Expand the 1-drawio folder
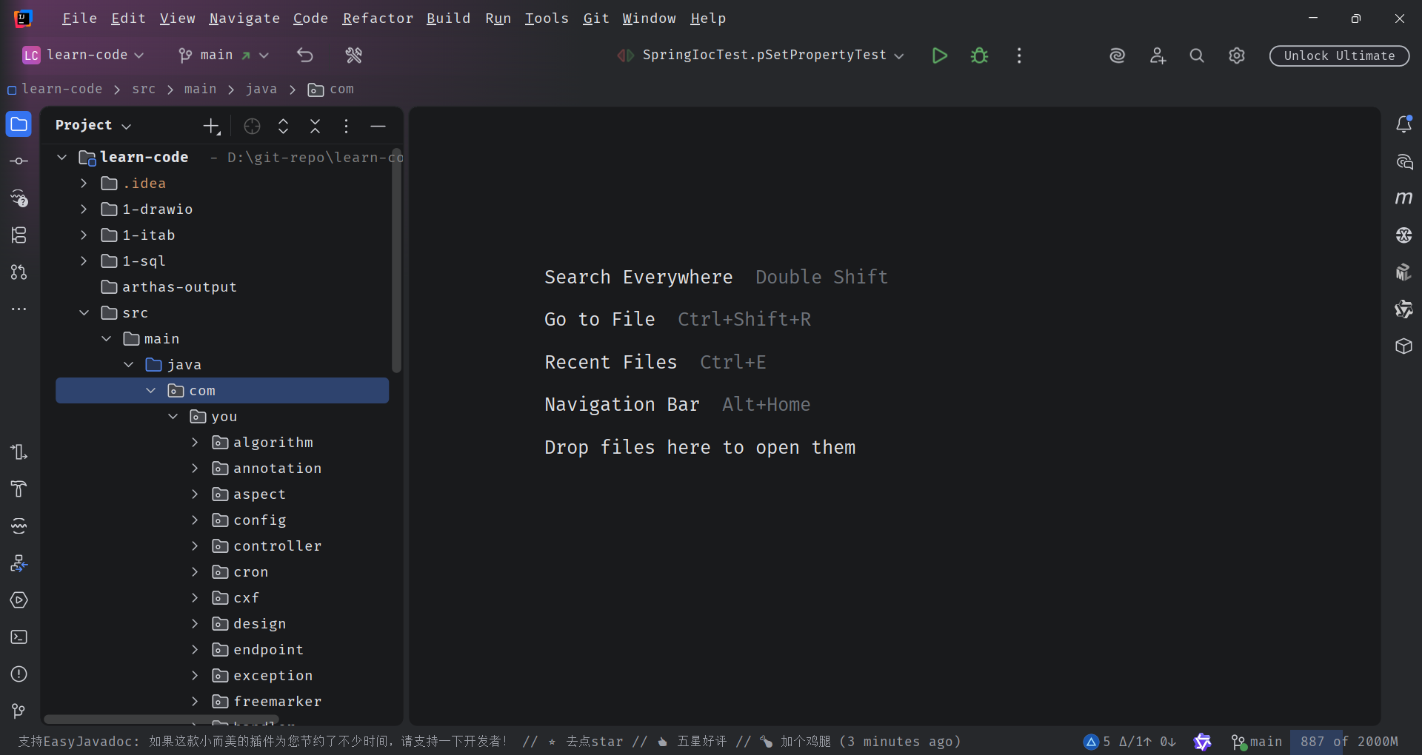 point(84,209)
